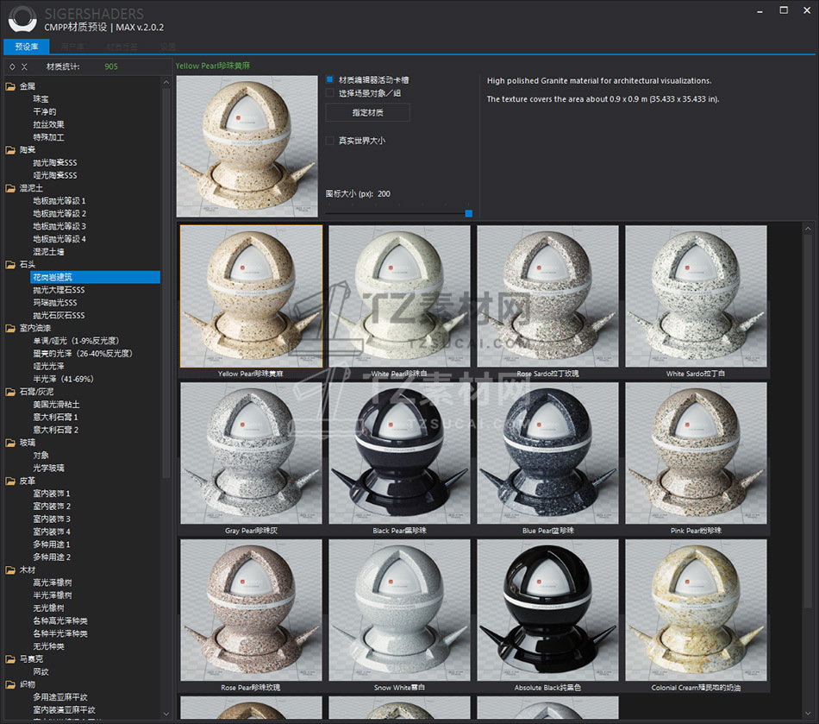Select 室内装饰 3 under 皮革

[x=51, y=519]
